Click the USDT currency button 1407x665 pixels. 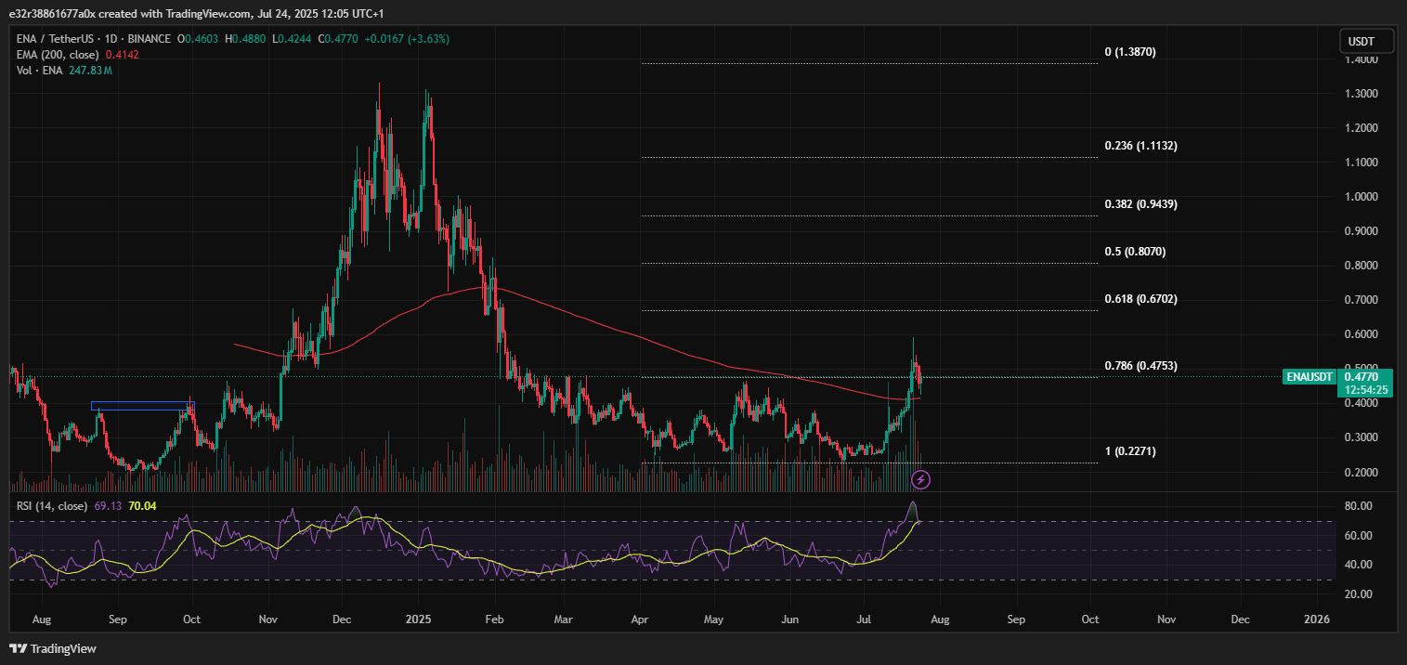[x=1367, y=41]
